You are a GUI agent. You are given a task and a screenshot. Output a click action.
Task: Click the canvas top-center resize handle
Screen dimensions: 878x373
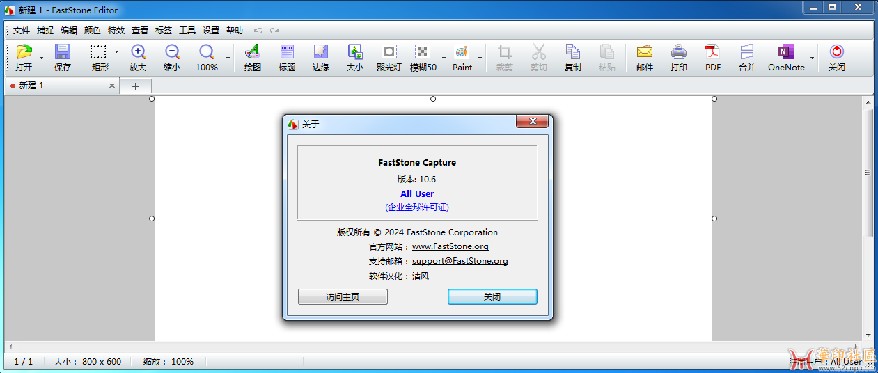coord(433,99)
